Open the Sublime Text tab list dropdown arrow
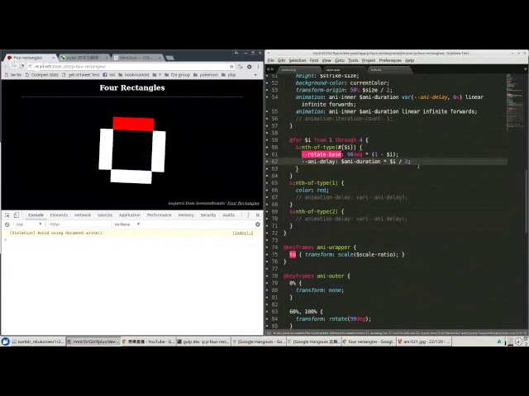 tap(526, 69)
